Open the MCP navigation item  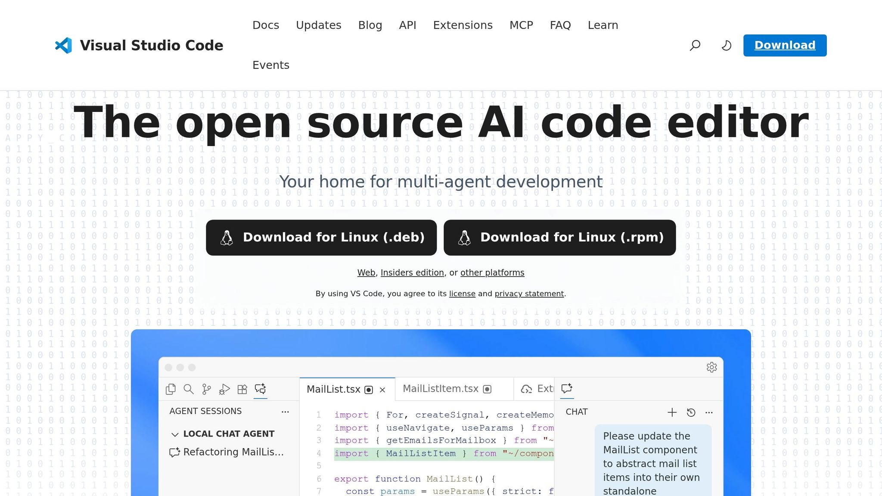coord(521,25)
